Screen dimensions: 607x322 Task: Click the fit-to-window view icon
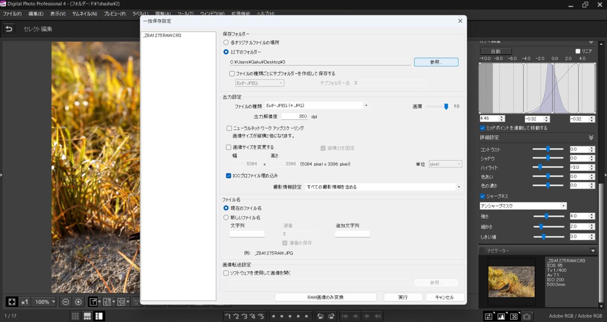tap(12, 302)
